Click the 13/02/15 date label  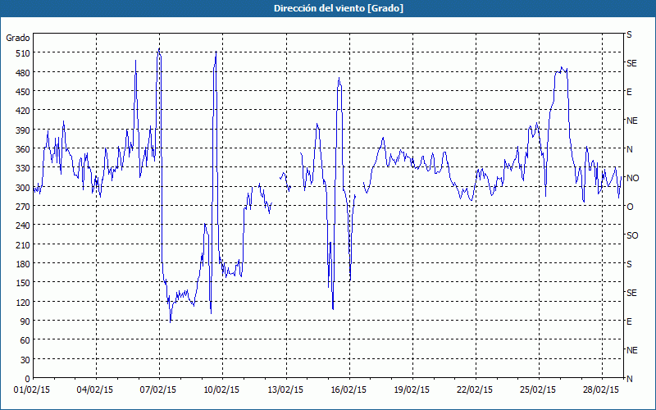285,390
